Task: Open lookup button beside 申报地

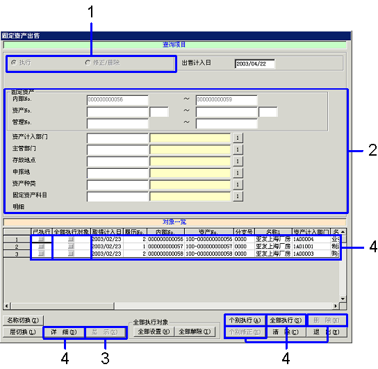Action: coord(238,173)
